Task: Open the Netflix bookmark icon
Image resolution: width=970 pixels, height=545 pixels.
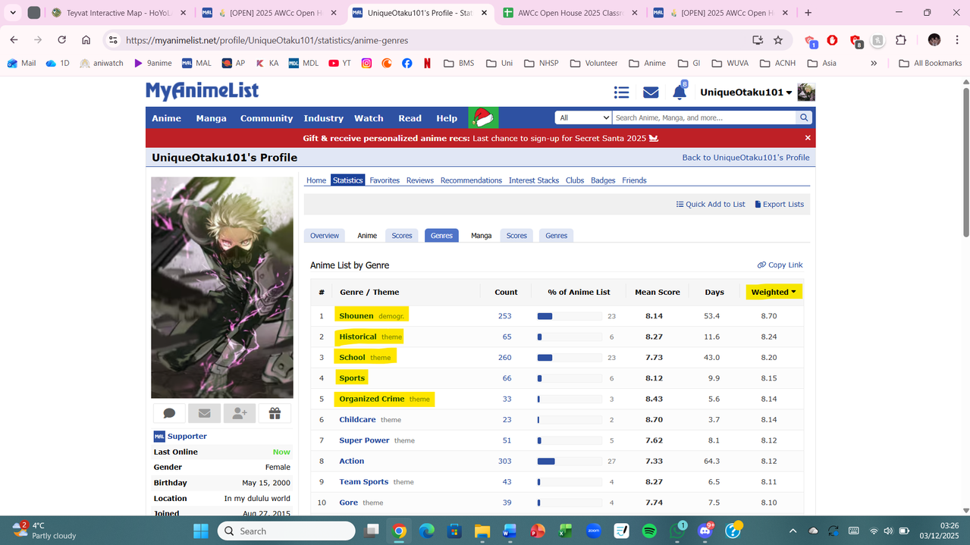Action: pos(427,63)
